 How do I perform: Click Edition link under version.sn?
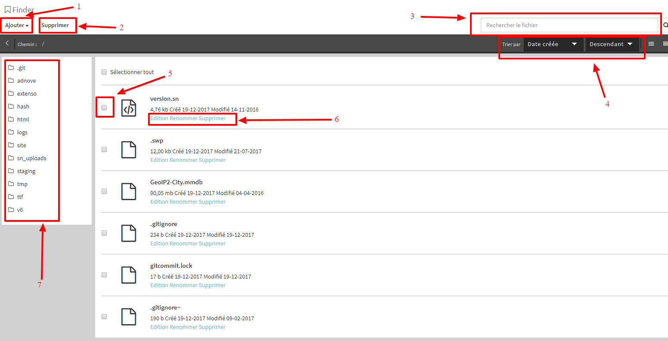coord(159,118)
